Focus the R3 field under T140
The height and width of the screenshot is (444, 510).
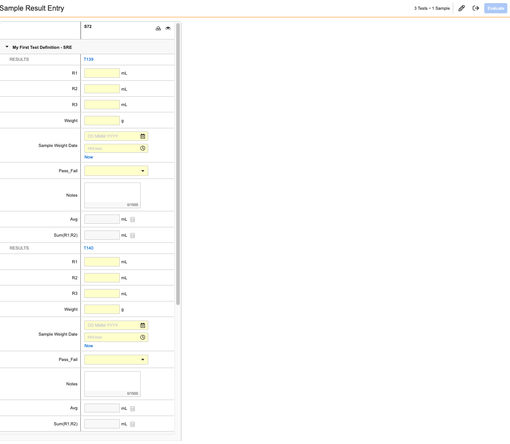click(x=102, y=293)
